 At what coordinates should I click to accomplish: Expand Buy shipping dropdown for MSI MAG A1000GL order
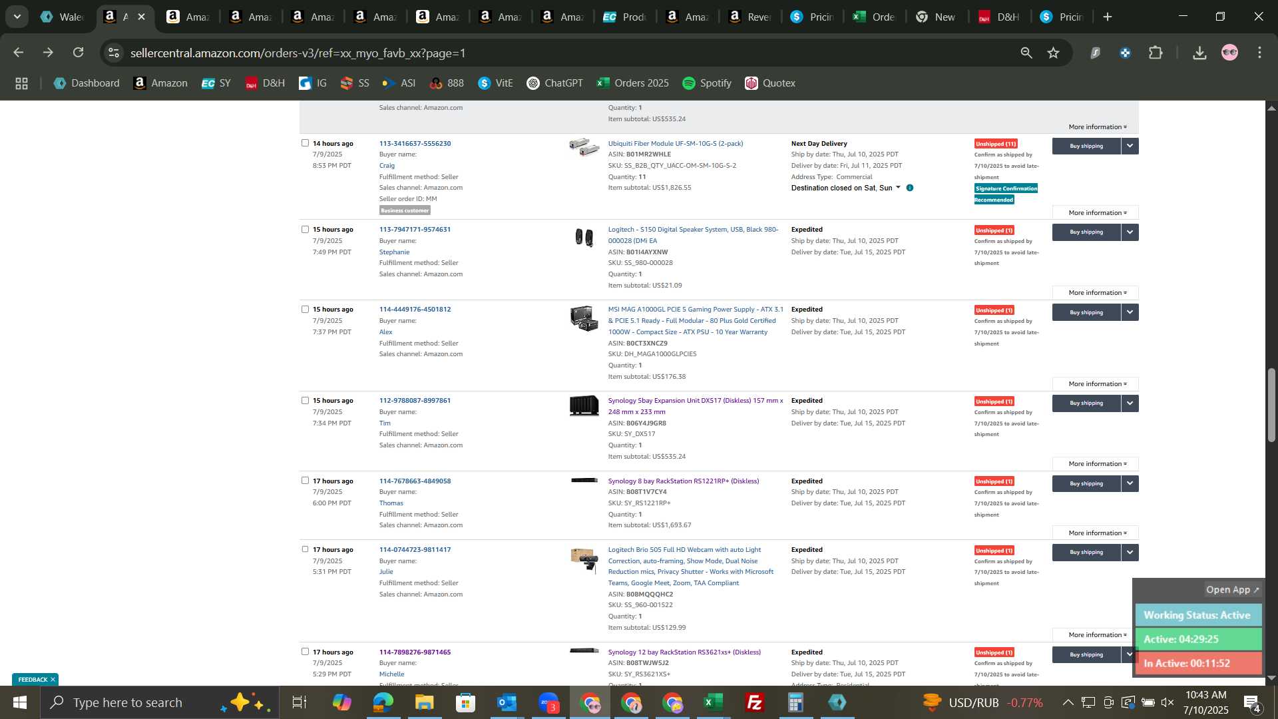[1130, 312]
